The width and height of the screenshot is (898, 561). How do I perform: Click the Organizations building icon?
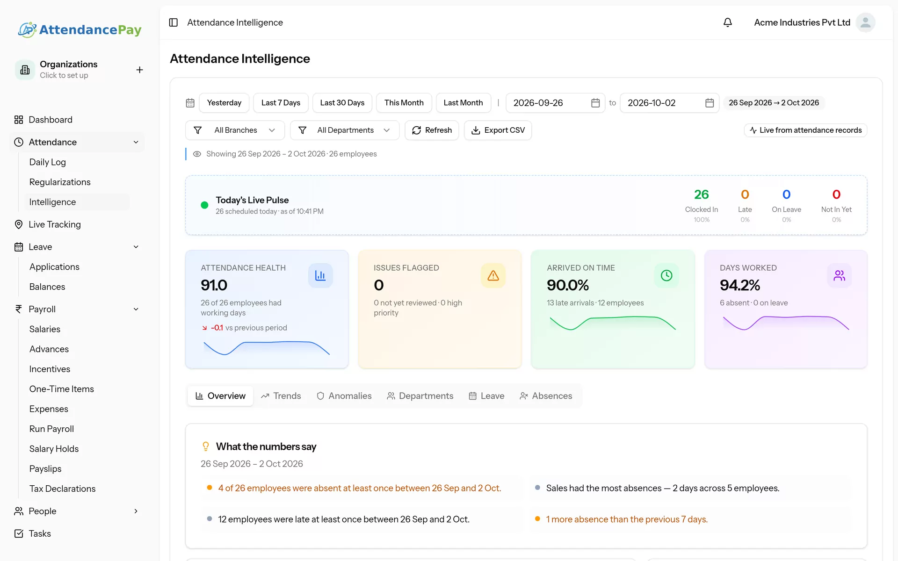click(25, 70)
